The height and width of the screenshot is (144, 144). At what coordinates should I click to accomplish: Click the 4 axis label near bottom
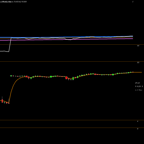point(138,121)
